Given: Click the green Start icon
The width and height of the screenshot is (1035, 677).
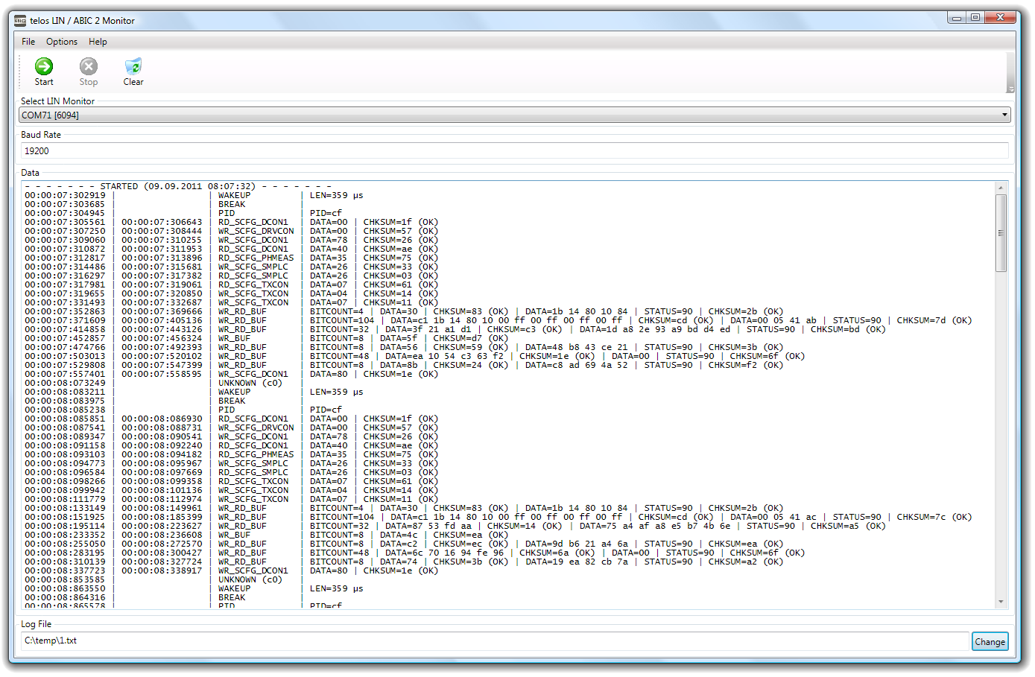Looking at the screenshot, I should tap(44, 66).
